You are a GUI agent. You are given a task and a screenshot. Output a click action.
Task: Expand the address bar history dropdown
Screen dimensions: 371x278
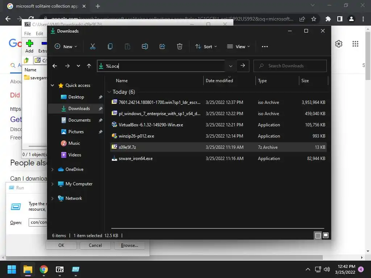231,66
